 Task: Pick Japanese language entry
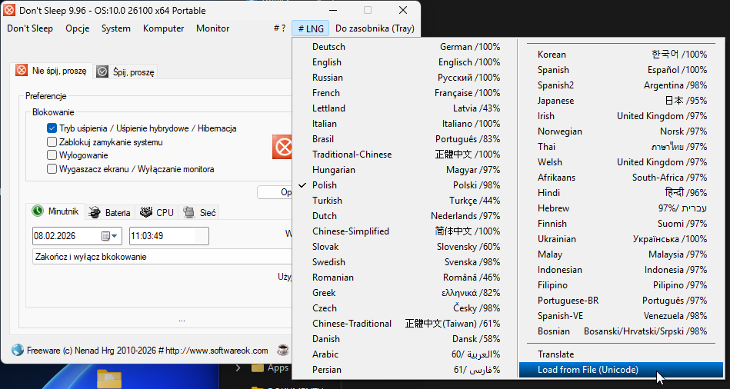pos(622,101)
